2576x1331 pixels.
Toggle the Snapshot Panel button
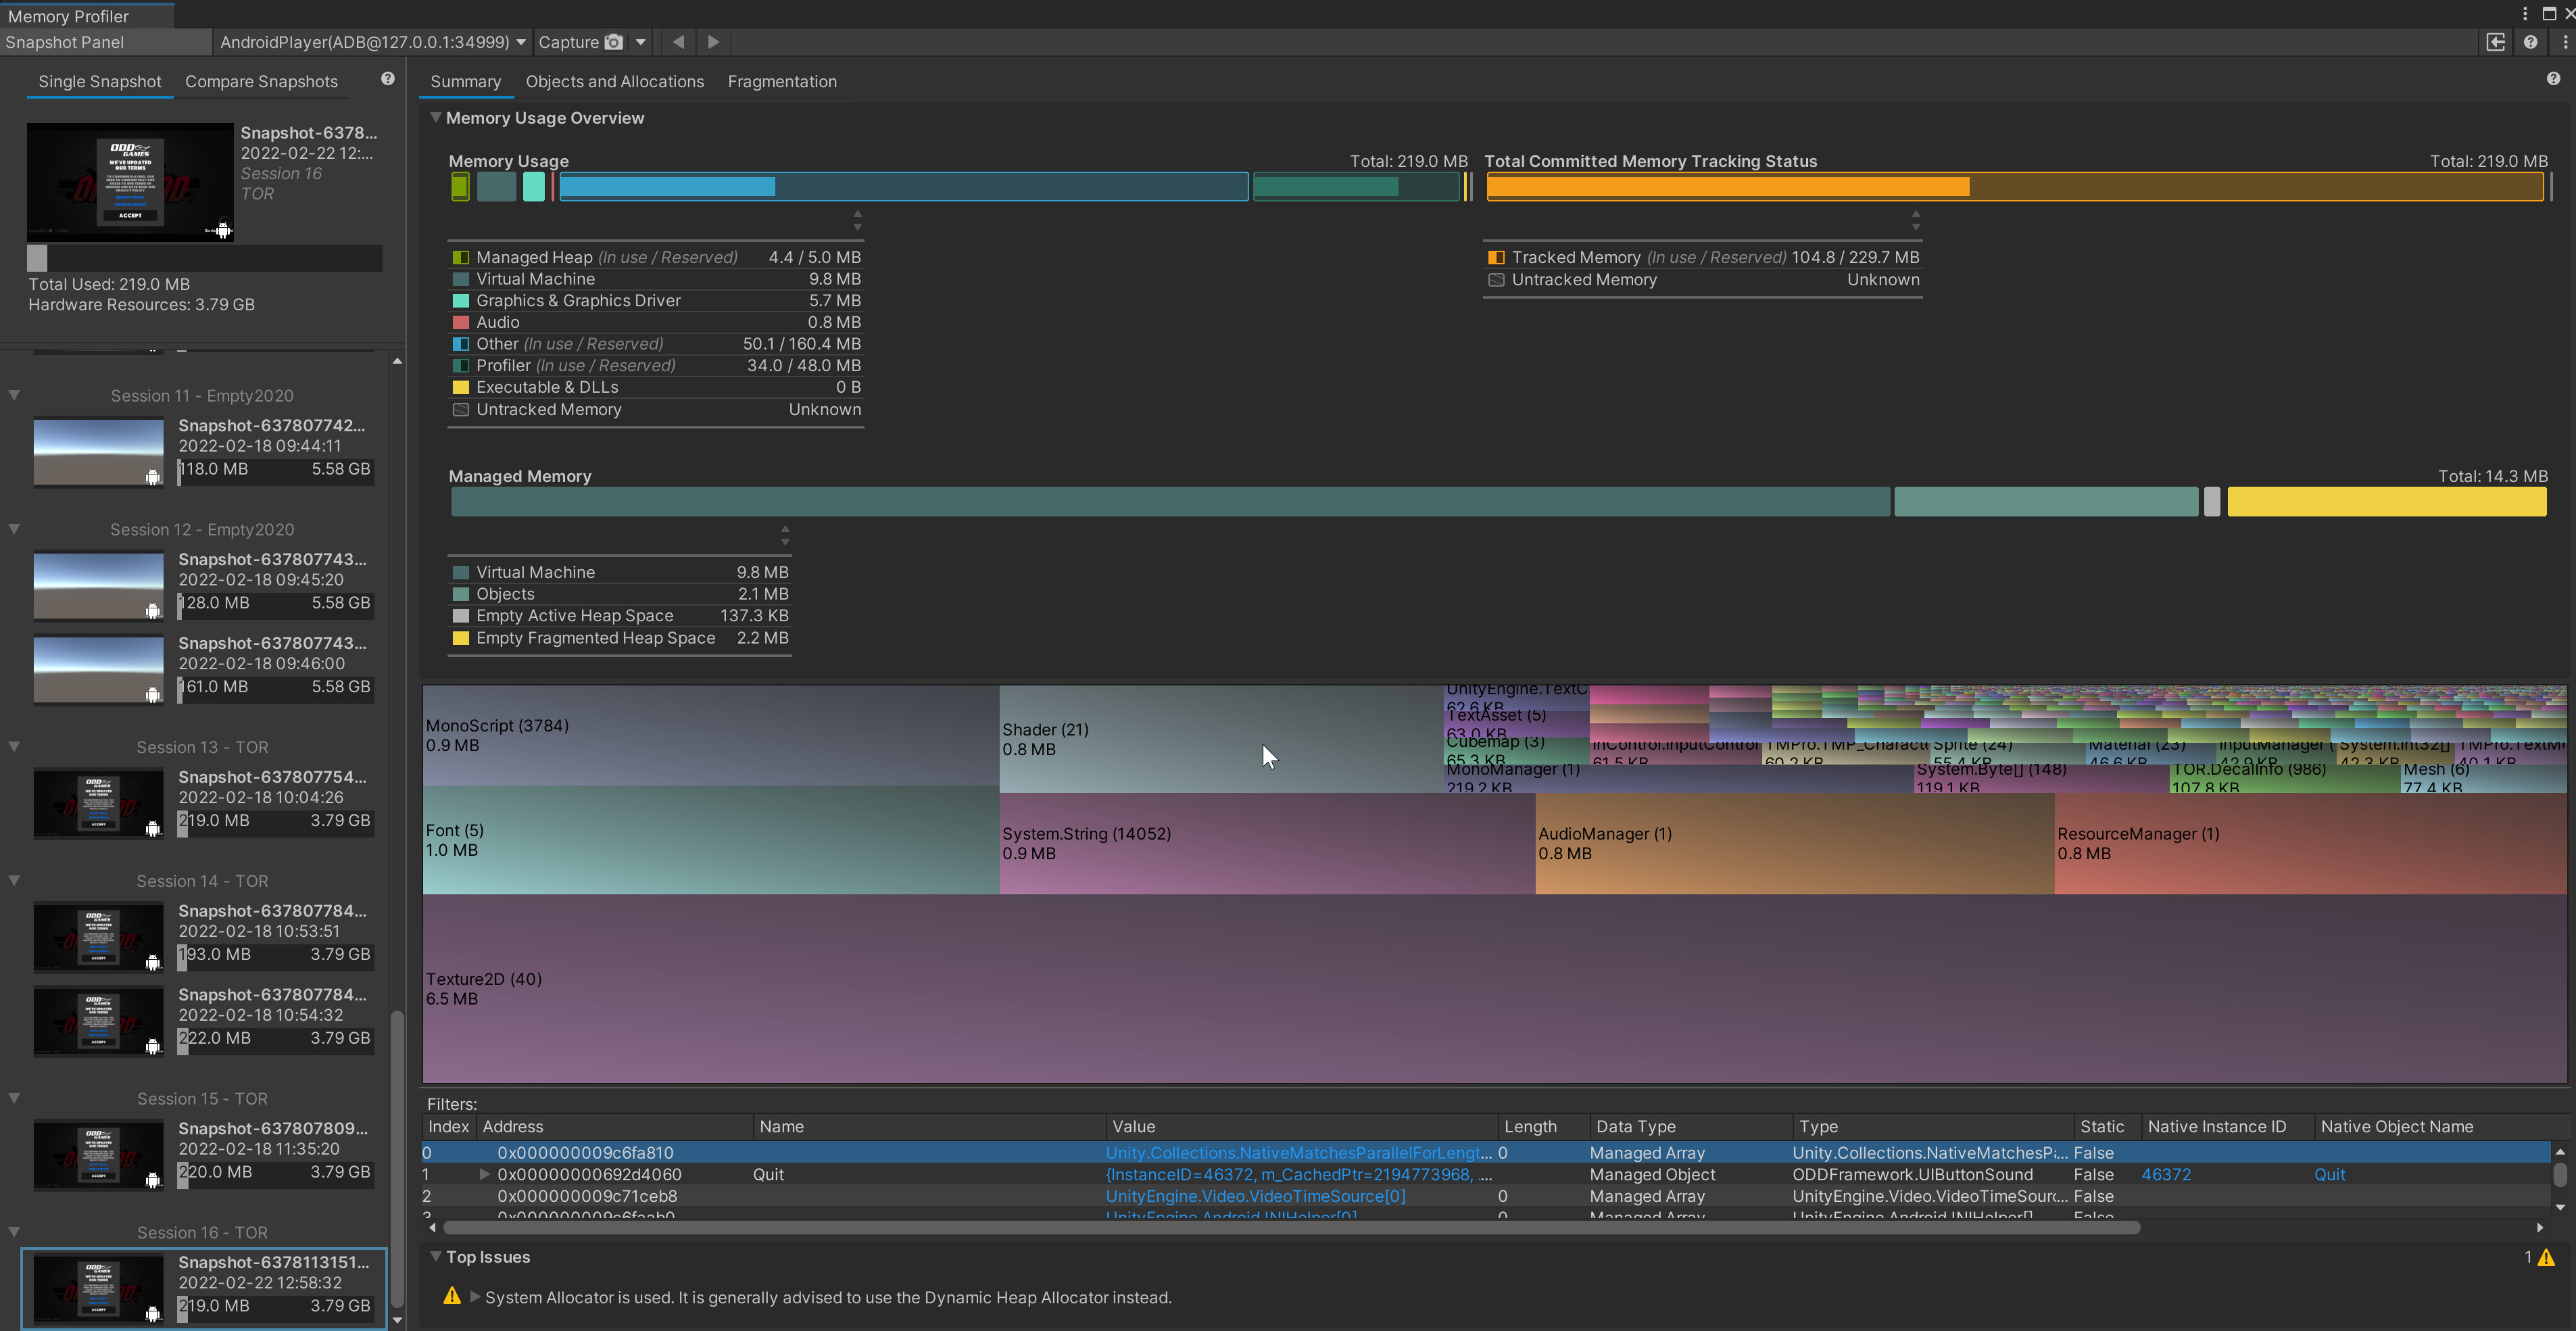pos(65,42)
